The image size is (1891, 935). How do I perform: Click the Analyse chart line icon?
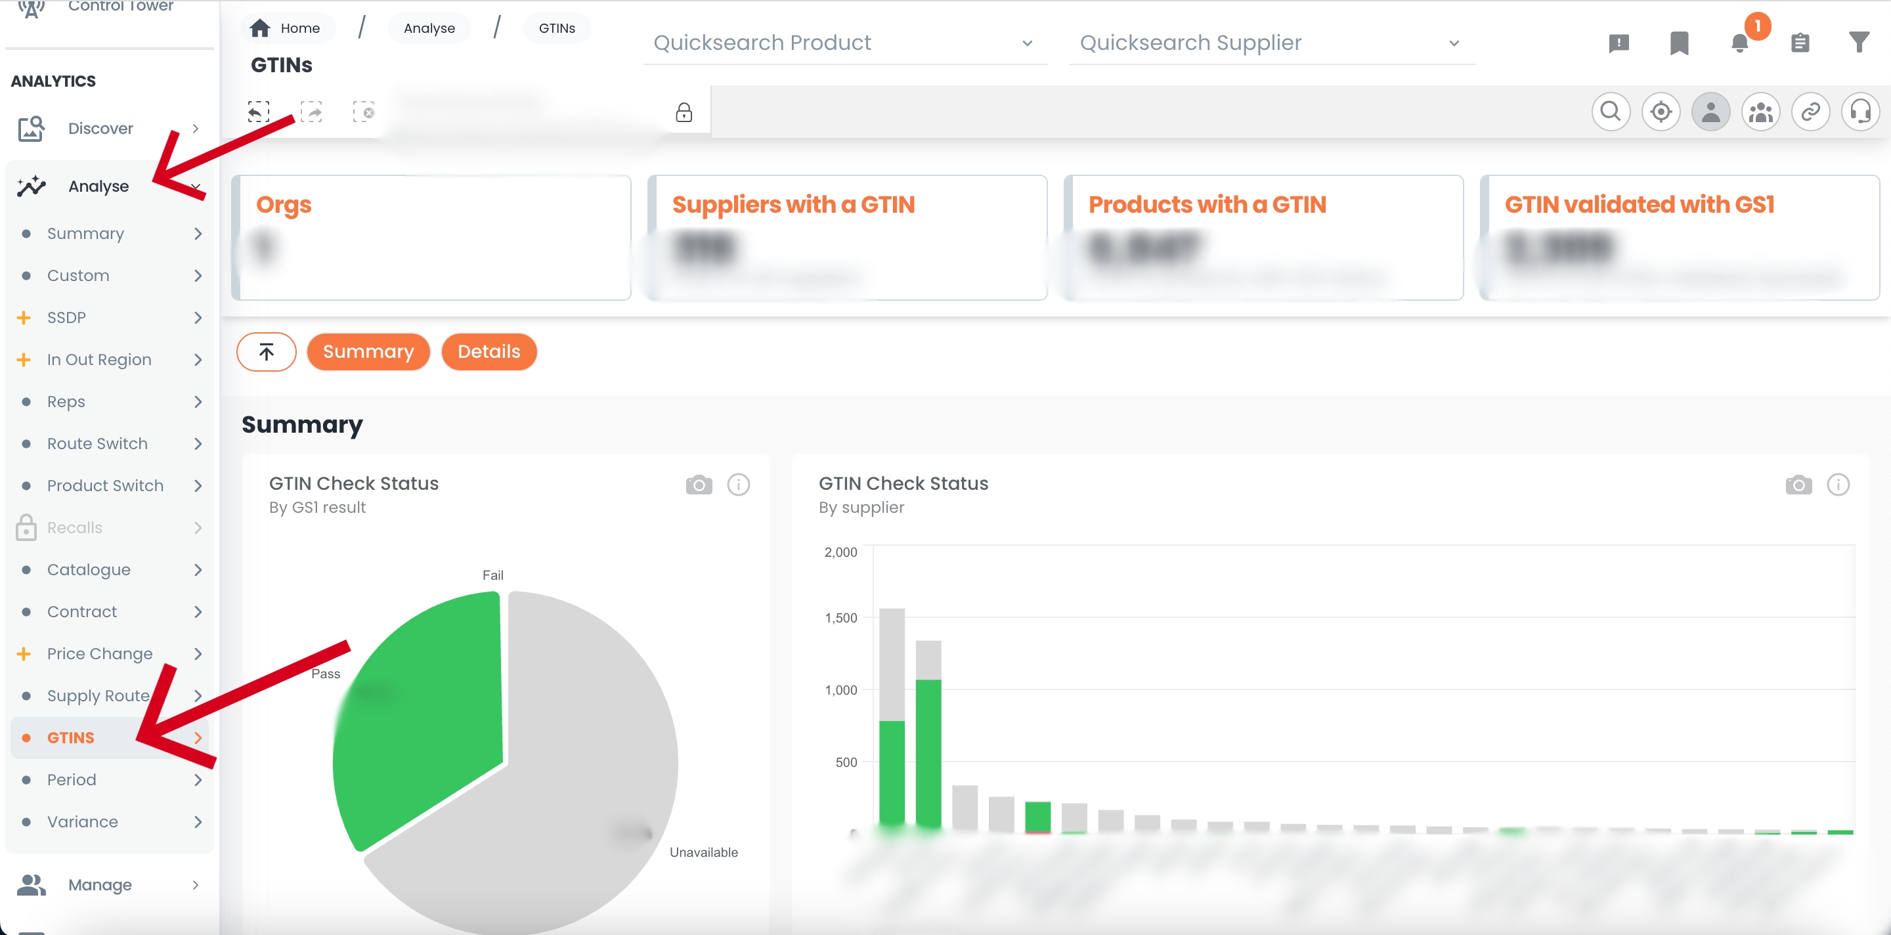pos(32,186)
